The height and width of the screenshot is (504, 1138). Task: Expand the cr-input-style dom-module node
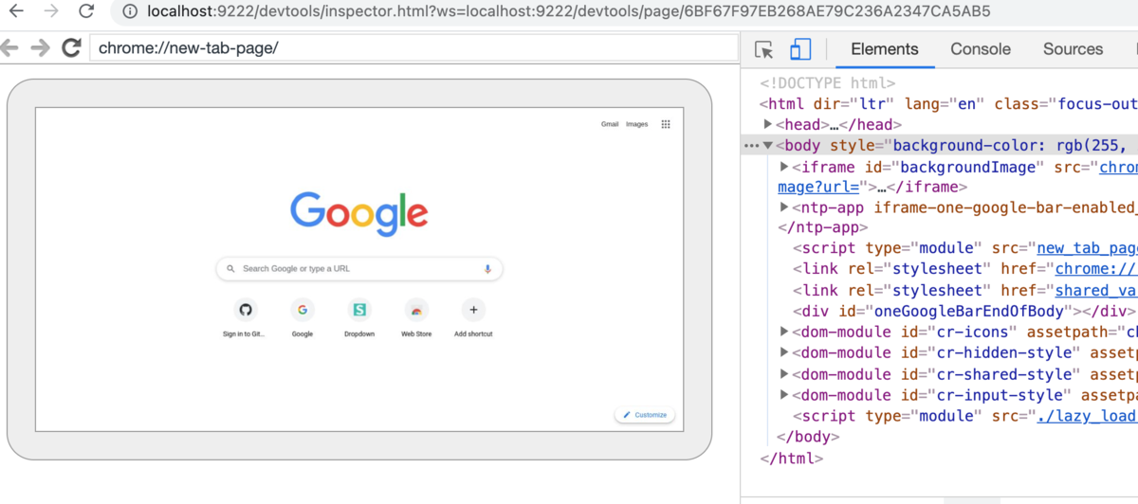click(784, 394)
